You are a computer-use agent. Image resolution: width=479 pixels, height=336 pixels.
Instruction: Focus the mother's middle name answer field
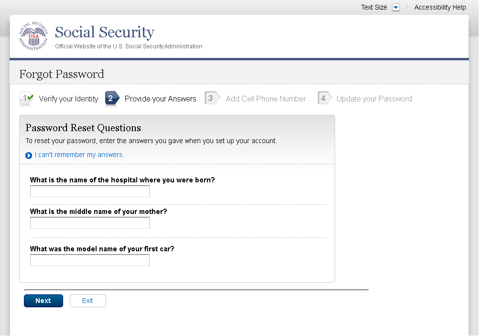pos(90,223)
